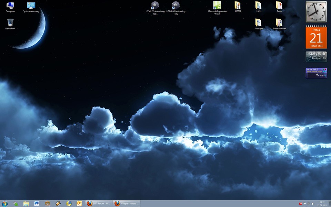Open the Tools folder
The image size is (331, 207).
[x=279, y=6]
